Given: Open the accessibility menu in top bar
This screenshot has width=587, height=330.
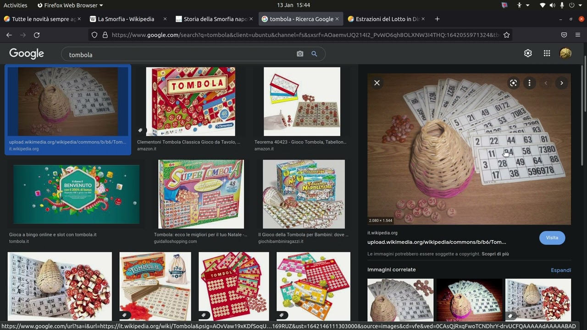Looking at the screenshot, I should click(x=522, y=5).
